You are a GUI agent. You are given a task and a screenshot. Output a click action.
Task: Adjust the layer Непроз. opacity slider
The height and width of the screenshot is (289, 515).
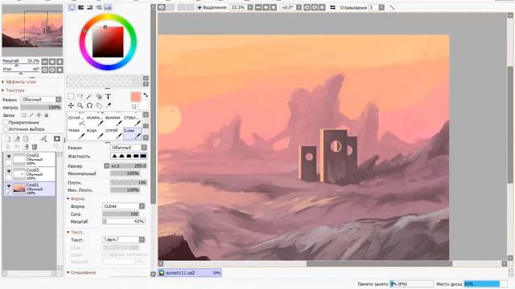click(x=41, y=107)
